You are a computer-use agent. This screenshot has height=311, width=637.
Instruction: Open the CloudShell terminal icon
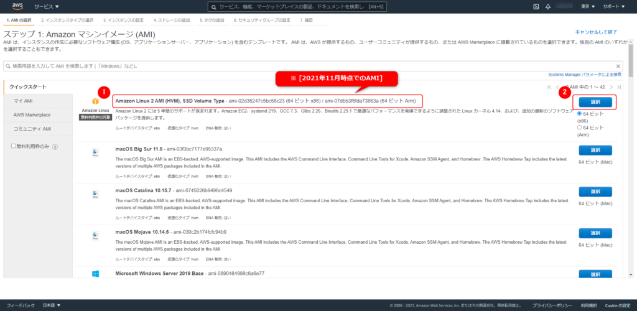click(536, 6)
